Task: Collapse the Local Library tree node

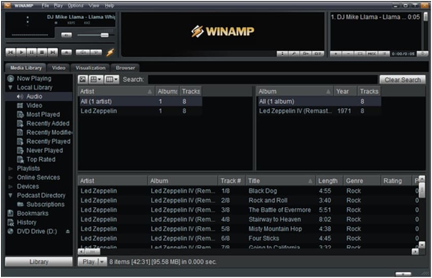Action: coord(11,88)
